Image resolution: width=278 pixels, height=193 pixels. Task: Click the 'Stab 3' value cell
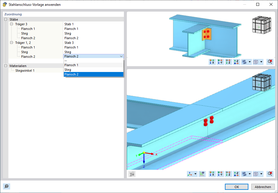point(93,43)
